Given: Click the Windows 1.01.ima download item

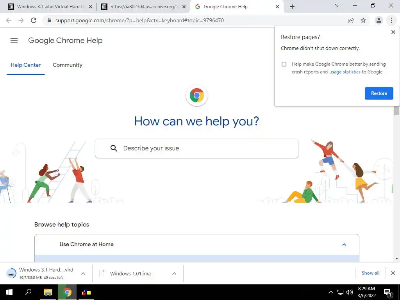Looking at the screenshot, I should click(138, 273).
